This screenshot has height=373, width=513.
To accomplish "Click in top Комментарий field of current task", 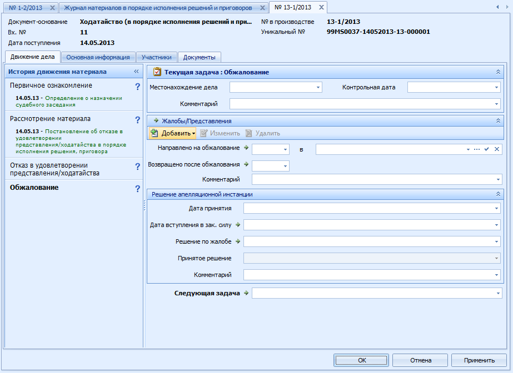I will tap(365, 104).
